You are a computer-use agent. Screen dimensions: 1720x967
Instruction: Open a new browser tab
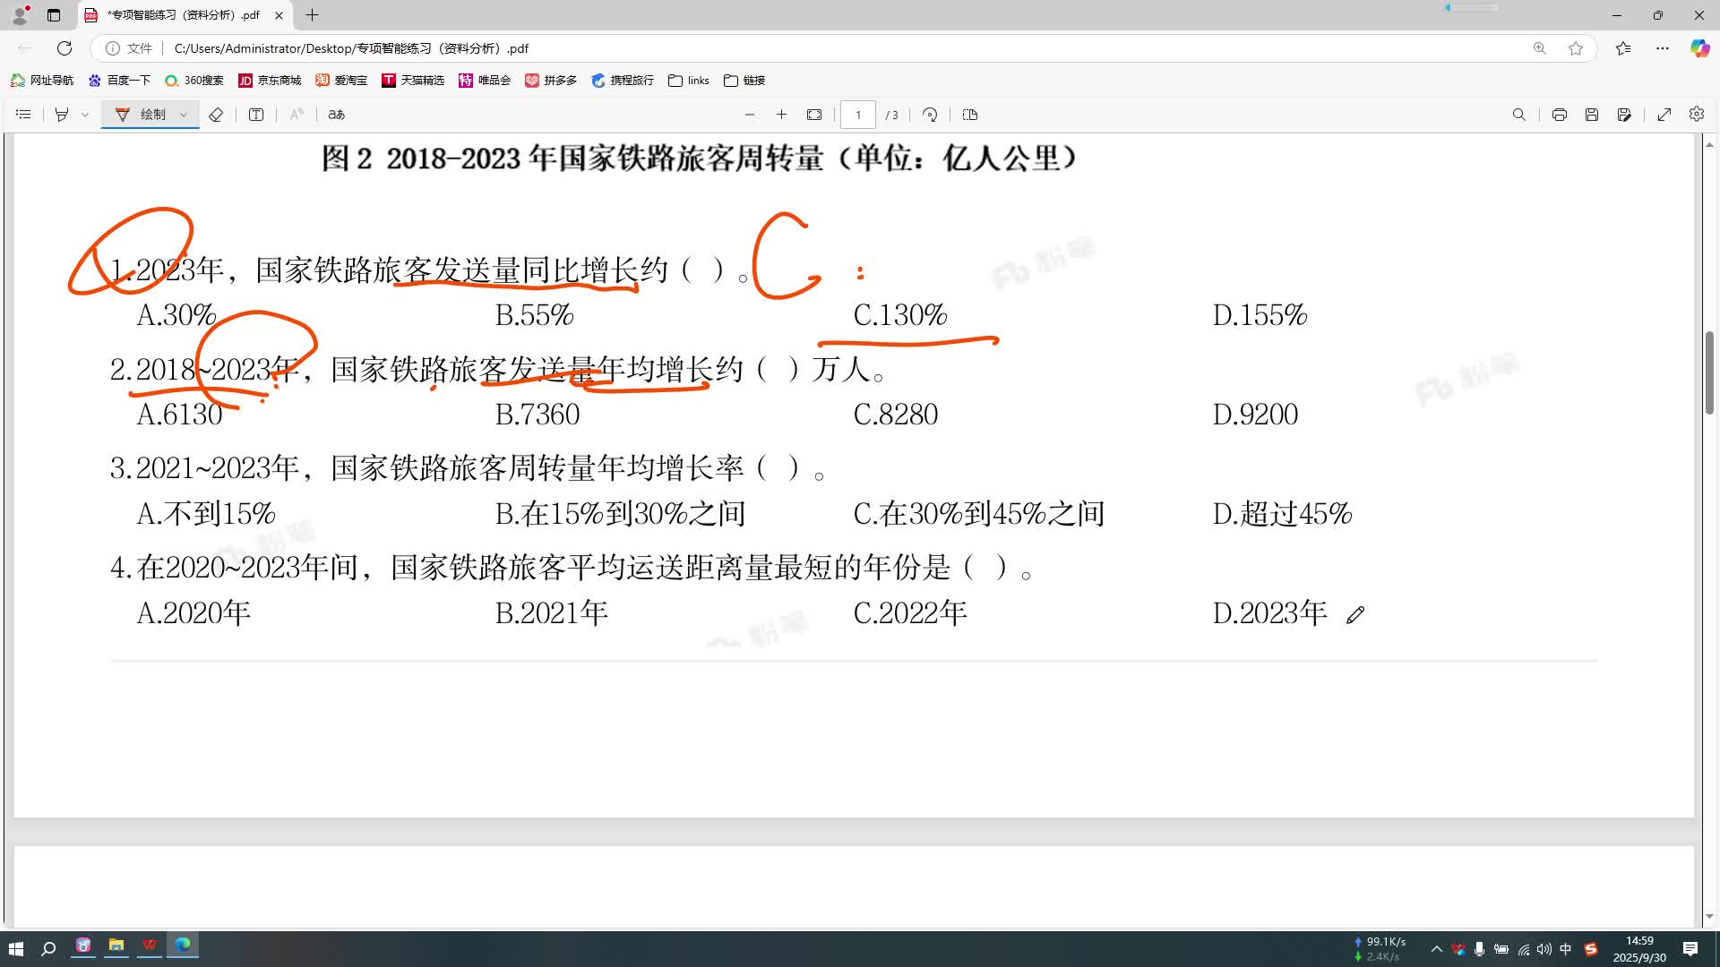click(312, 15)
